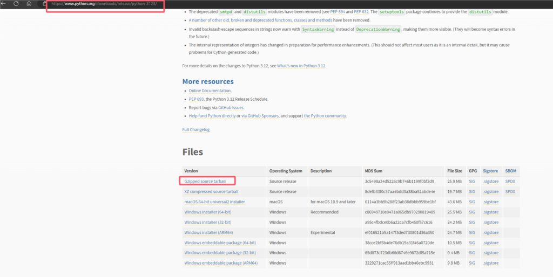
Task: Open via GitHub Sponsors link
Action: click(x=260, y=116)
